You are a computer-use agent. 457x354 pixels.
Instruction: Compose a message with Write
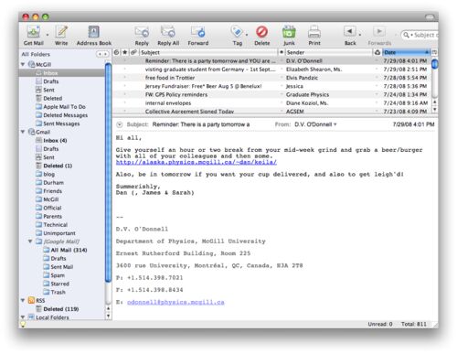(x=61, y=36)
